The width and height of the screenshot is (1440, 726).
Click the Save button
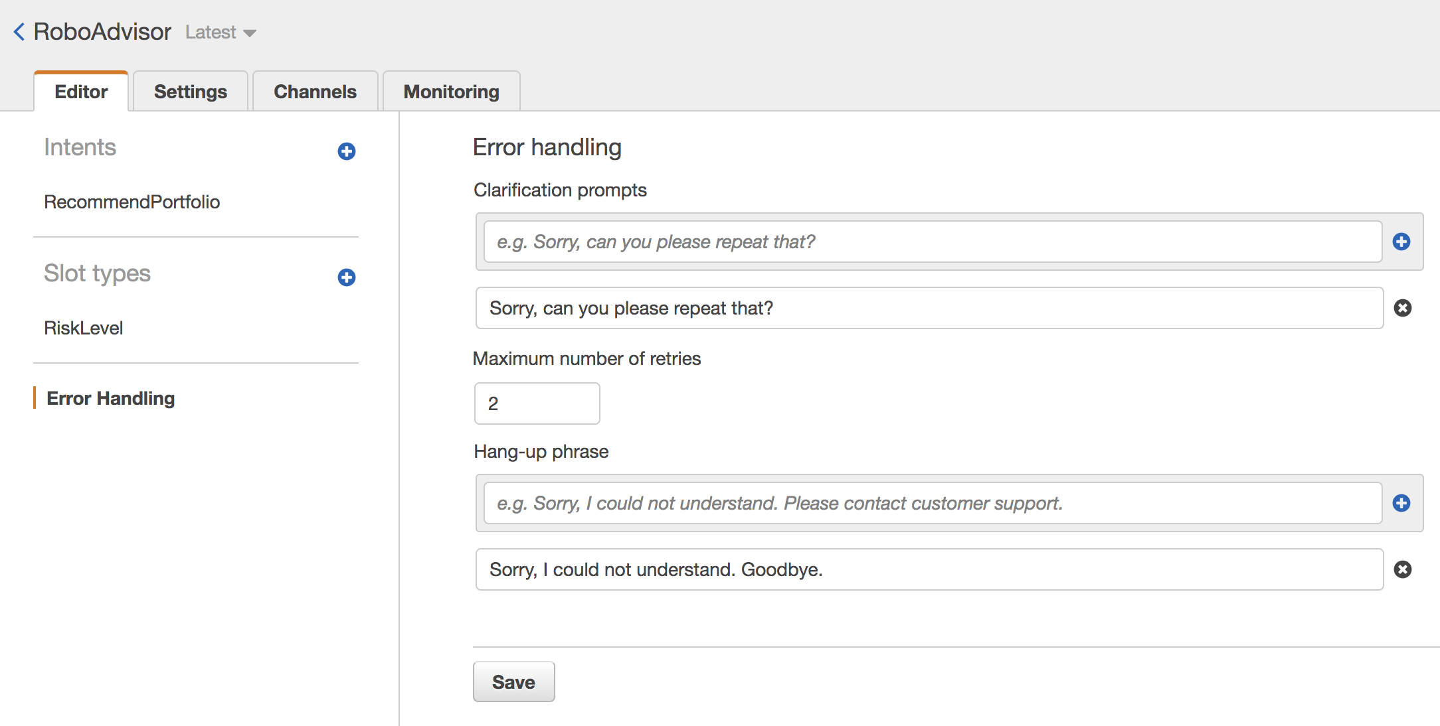click(x=513, y=682)
